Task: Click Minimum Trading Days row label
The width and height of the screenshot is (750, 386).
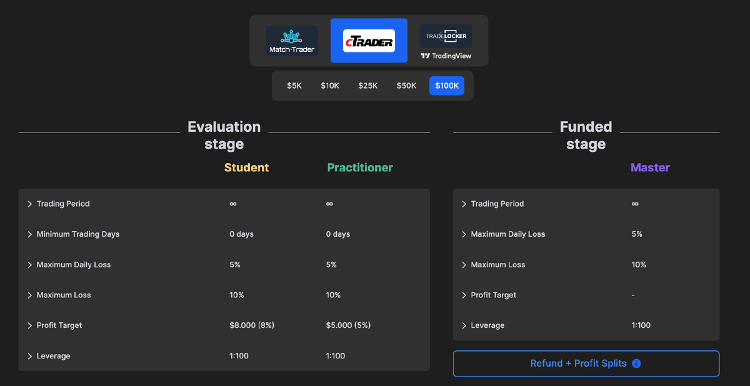Action: (78, 234)
